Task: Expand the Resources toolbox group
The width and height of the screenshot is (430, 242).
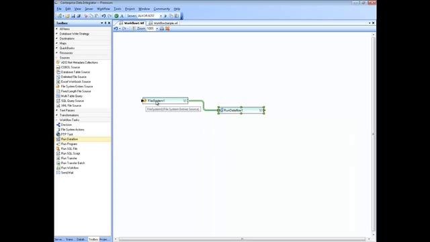Action: tap(56, 53)
